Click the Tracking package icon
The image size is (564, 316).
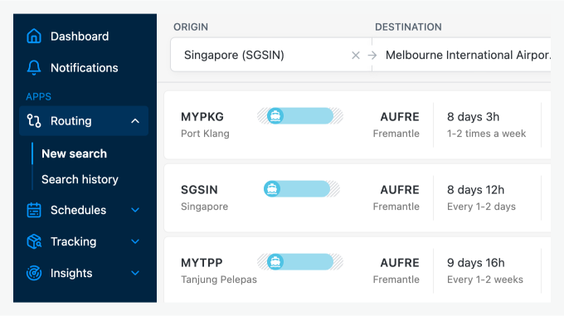pos(34,241)
